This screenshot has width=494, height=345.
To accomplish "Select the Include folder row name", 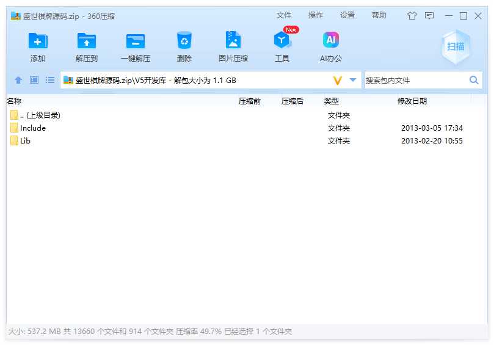I will [x=33, y=128].
